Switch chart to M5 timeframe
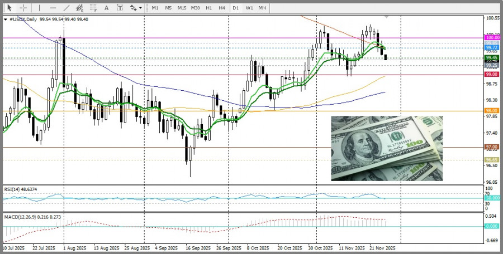Viewport: 503px width, 254px height. [168, 8]
